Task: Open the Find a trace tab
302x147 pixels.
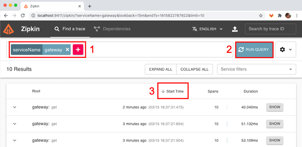Action: tap(70, 29)
